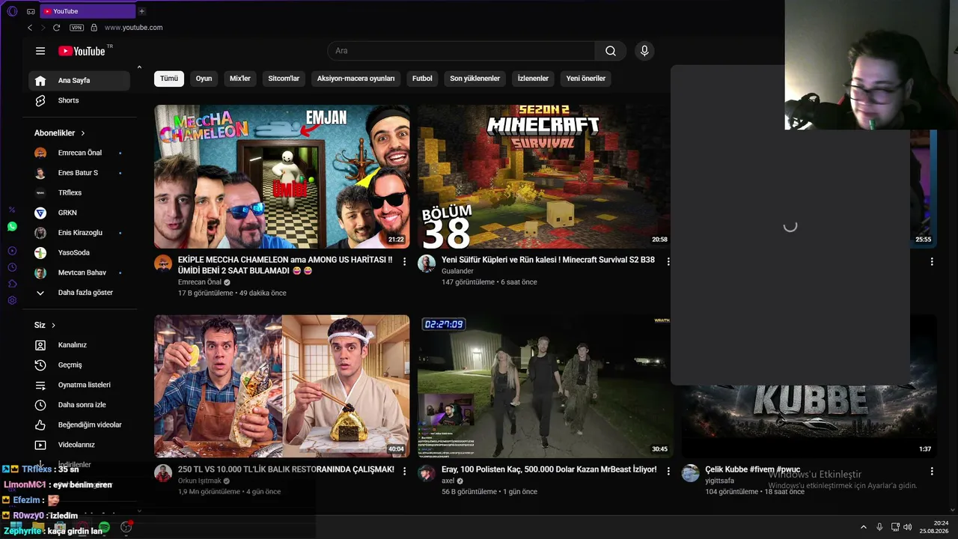This screenshot has height=539, width=958.
Task: Click the Emrecan Önal avatar under the video
Action: [163, 264]
